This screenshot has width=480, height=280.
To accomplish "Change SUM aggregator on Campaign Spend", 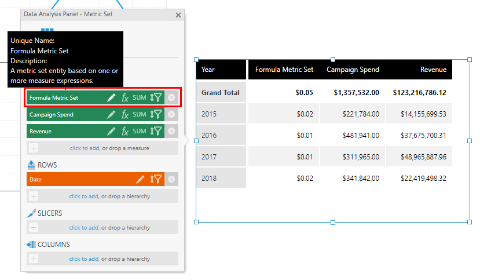I will tap(140, 114).
